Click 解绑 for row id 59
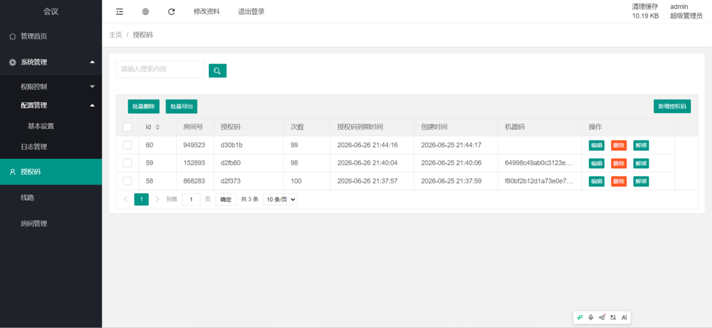This screenshot has width=712, height=328. 641,163
